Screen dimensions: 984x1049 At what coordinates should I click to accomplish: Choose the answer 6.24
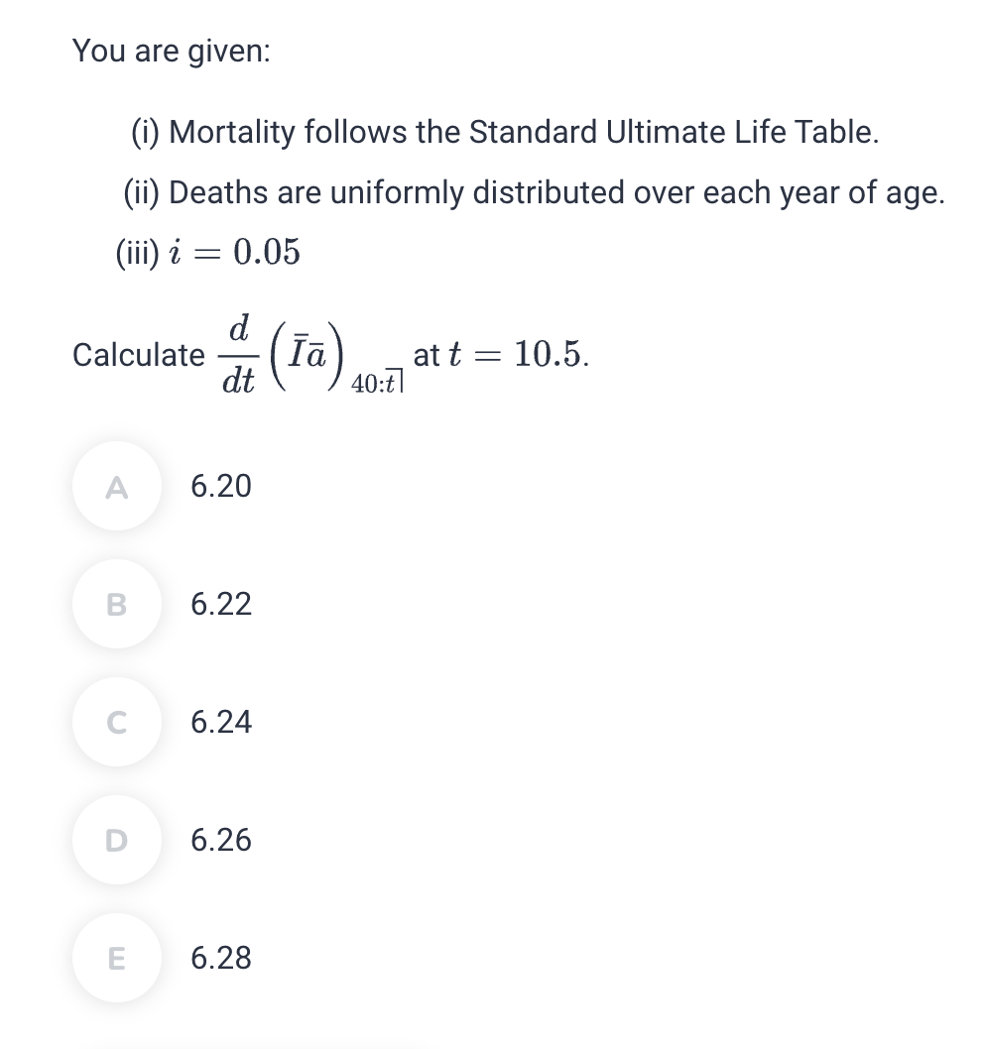(x=220, y=722)
